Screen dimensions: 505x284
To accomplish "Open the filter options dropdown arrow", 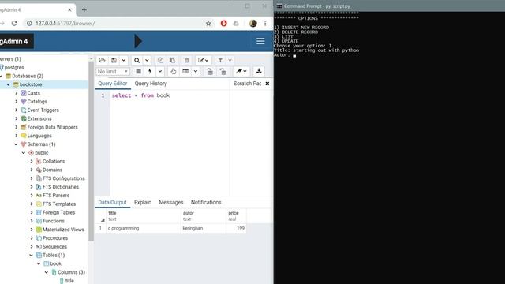I will click(230, 60).
